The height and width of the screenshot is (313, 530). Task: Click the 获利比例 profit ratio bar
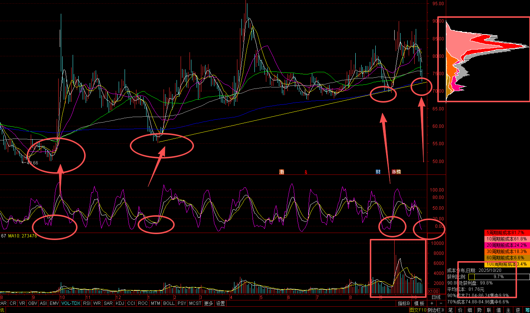click(499, 277)
